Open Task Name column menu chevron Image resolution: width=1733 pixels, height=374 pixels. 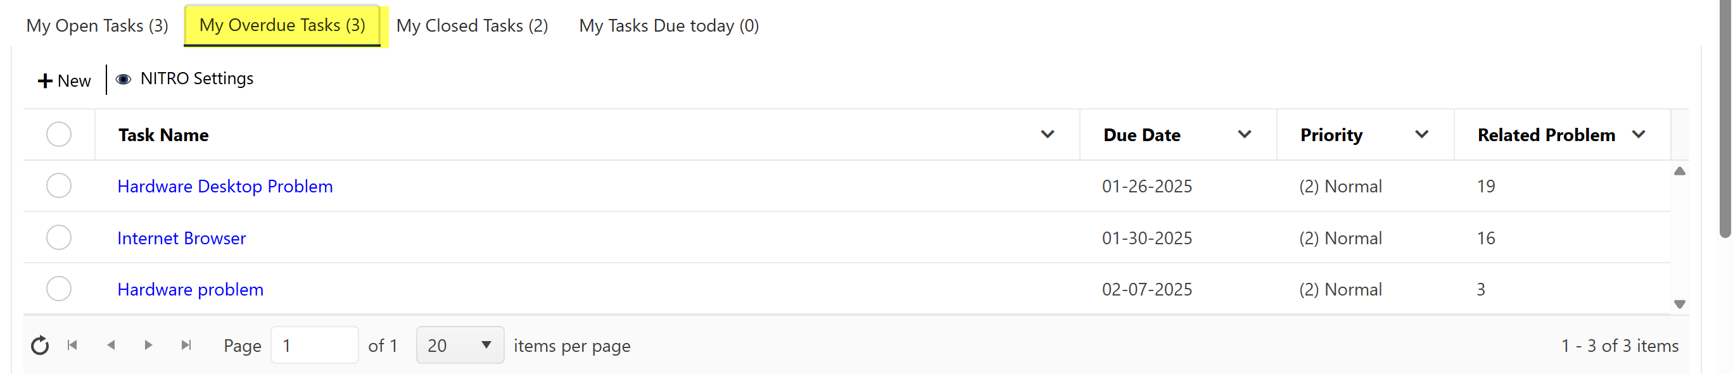1047,135
